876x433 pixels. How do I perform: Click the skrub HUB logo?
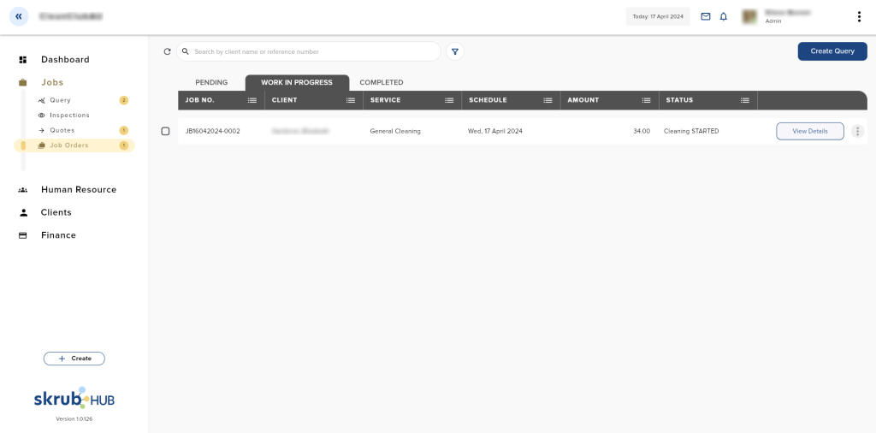74,399
